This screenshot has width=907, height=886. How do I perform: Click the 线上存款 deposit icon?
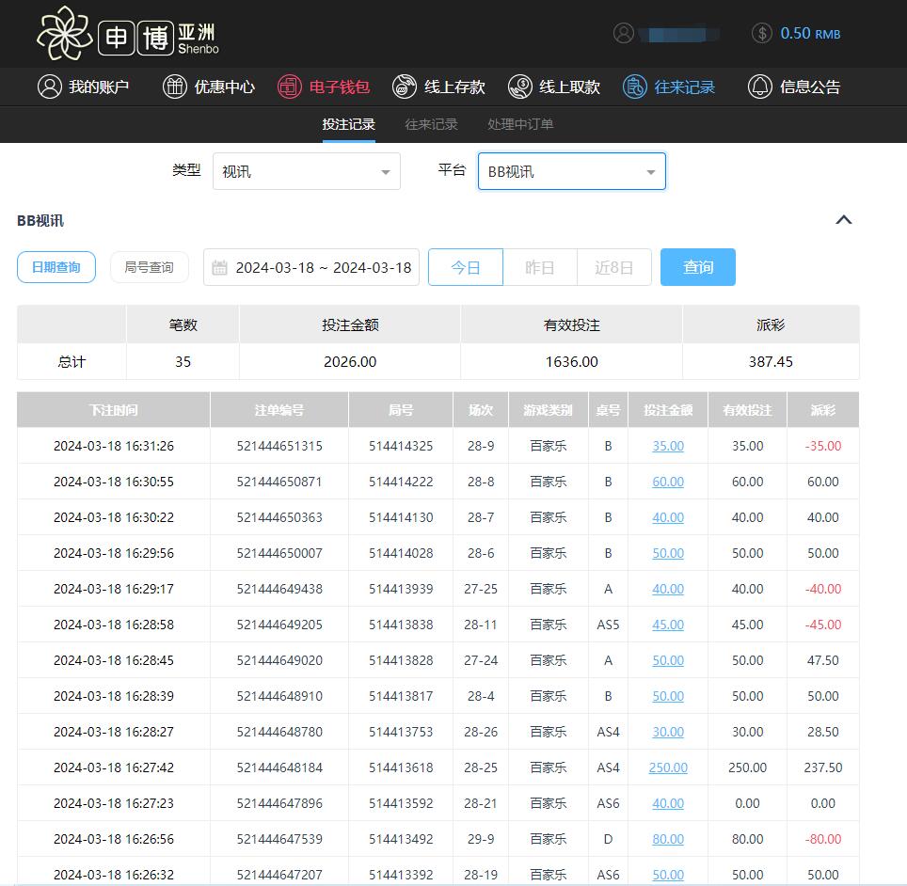pos(405,87)
